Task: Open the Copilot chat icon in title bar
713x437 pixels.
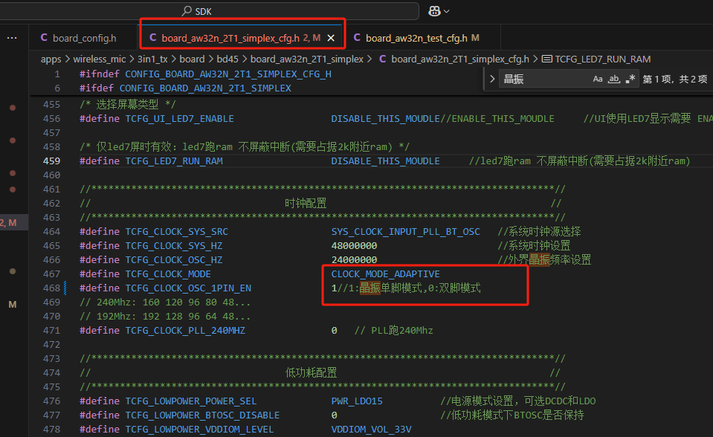Action: click(434, 11)
